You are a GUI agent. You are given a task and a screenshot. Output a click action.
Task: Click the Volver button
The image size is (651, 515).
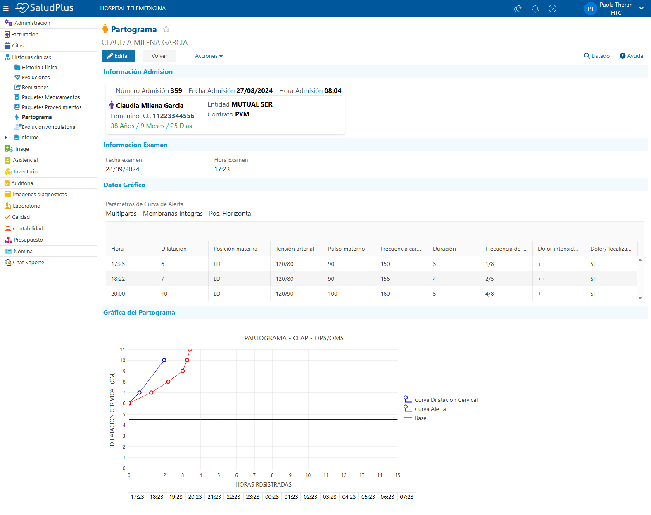(159, 56)
